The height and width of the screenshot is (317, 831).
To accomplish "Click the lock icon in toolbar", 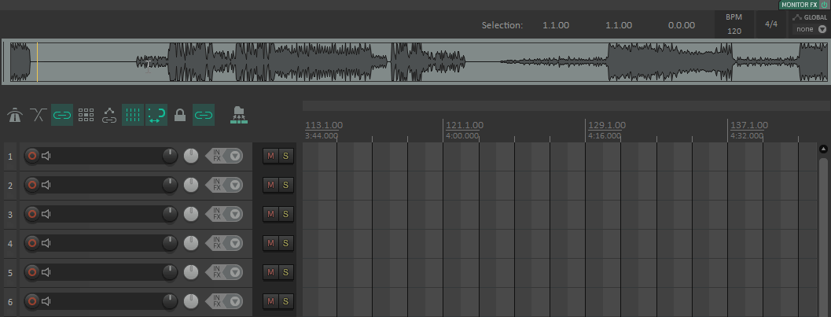I will 180,116.
